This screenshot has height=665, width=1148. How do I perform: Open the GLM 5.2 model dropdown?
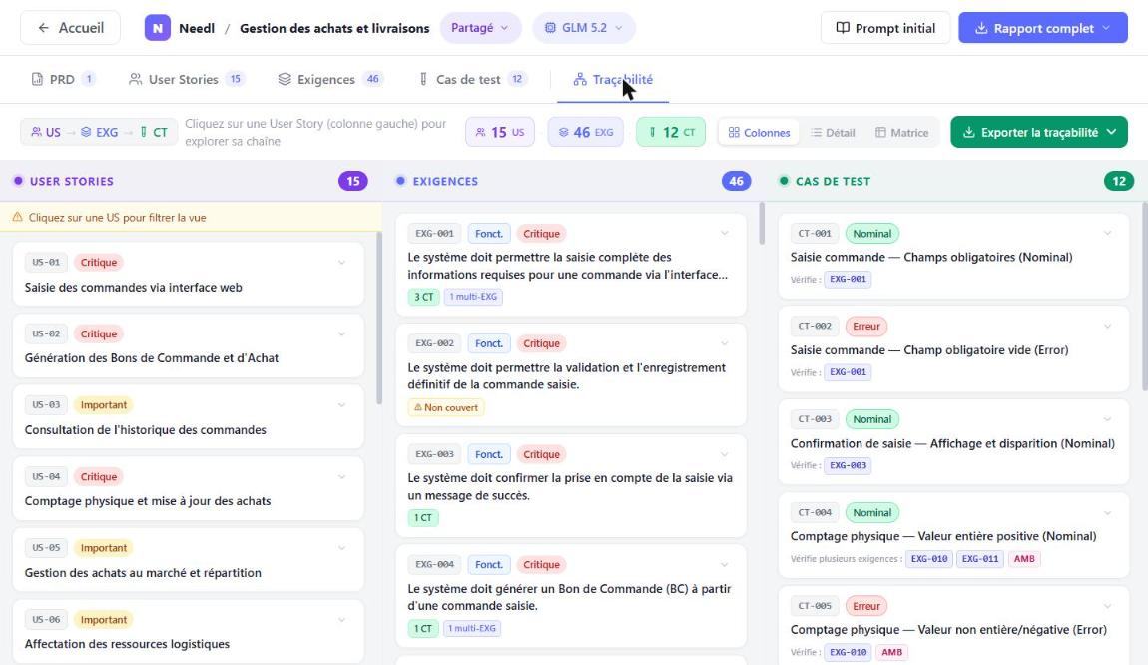point(584,28)
